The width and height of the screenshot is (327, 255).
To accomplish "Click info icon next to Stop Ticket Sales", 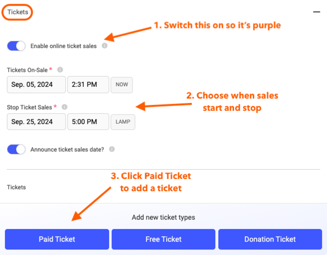I will tap(64, 107).
